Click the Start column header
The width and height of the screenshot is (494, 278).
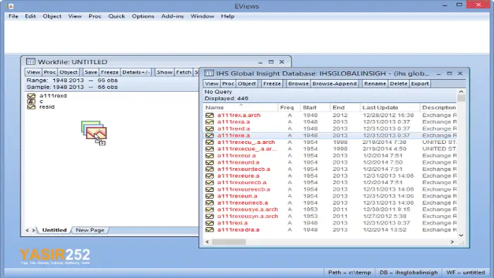click(315, 108)
